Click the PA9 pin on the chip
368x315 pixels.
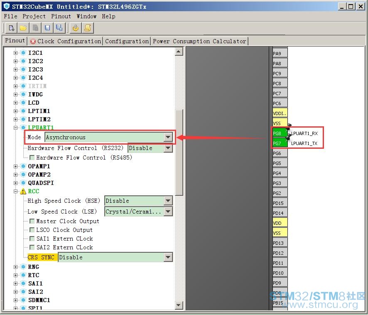coord(280,53)
